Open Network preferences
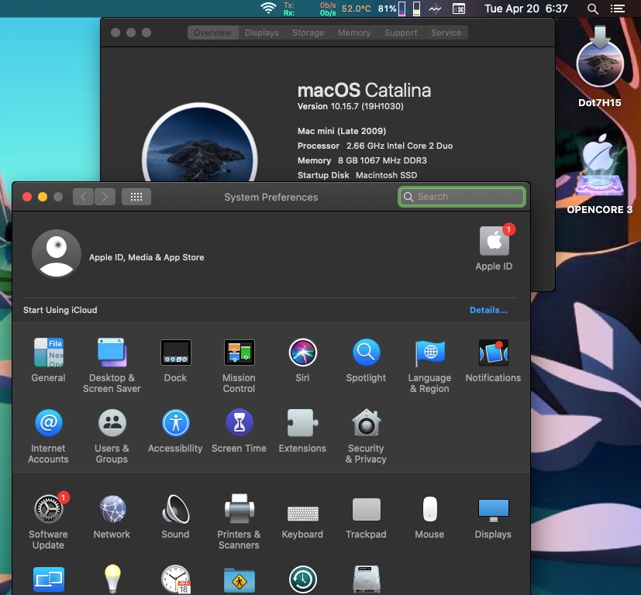Screen dimensions: 641x595 (112, 509)
